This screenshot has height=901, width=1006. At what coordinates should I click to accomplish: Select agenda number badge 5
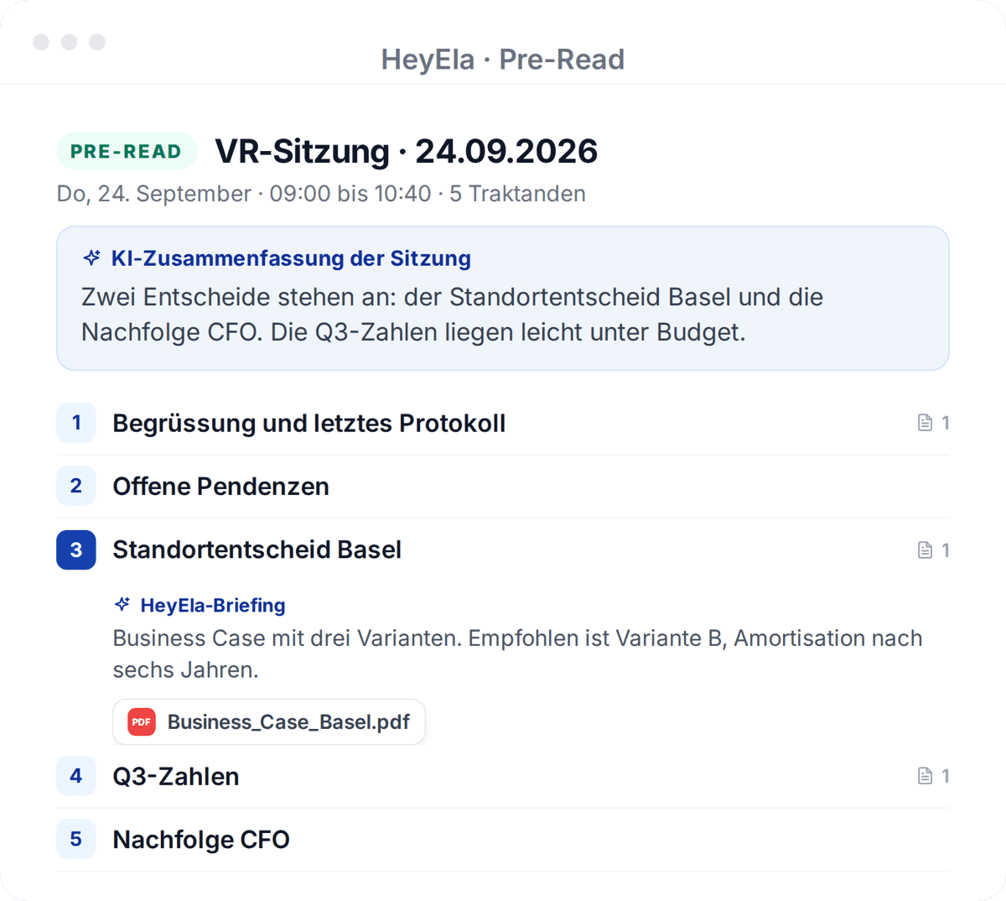tap(76, 839)
